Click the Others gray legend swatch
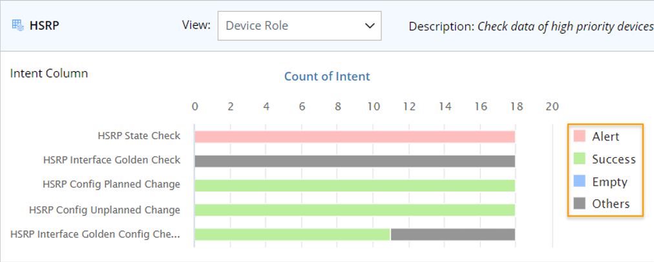 pyautogui.click(x=580, y=204)
